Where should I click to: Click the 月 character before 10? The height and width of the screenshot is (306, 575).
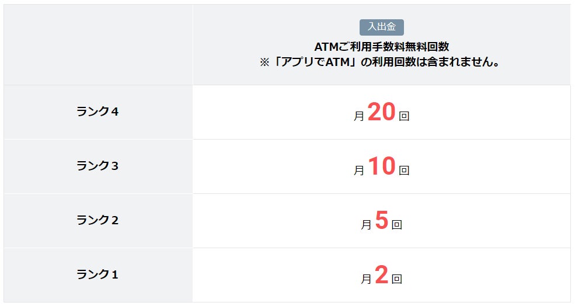(359, 171)
